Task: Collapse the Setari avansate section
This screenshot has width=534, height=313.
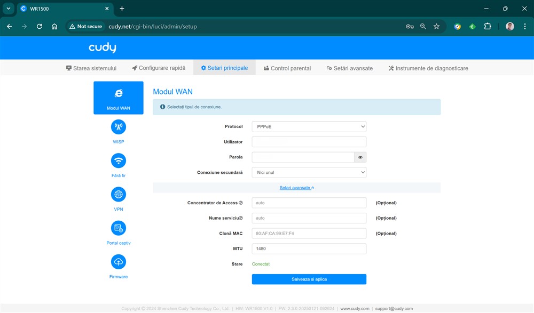Action: pyautogui.click(x=296, y=188)
